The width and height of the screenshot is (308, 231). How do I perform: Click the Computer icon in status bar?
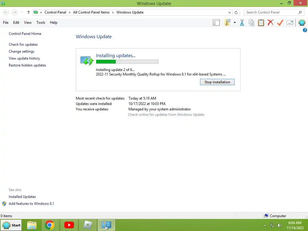tap(266, 216)
